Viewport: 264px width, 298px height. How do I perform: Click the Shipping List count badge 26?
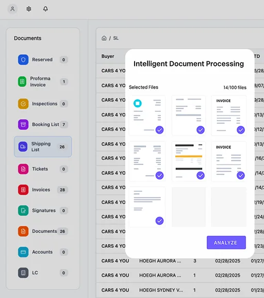[x=62, y=147]
